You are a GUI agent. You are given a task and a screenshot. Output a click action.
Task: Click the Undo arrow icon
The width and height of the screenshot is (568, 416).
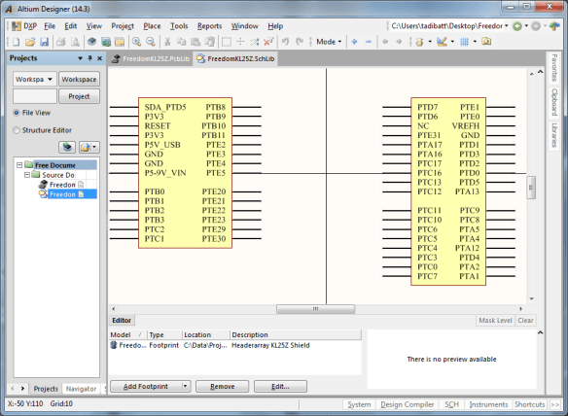[285, 42]
